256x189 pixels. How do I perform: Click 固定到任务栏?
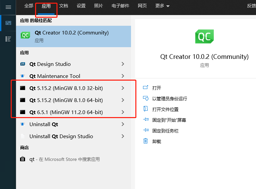pos(165,131)
